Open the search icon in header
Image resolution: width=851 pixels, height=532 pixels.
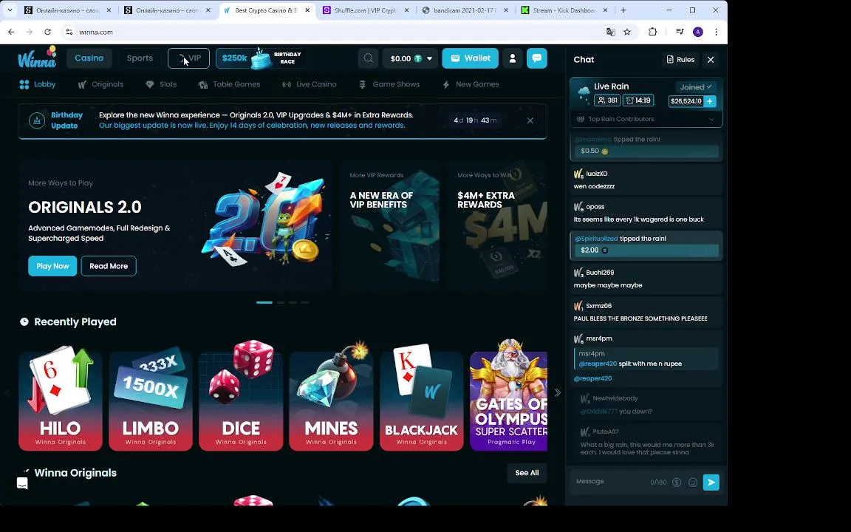[368, 58]
